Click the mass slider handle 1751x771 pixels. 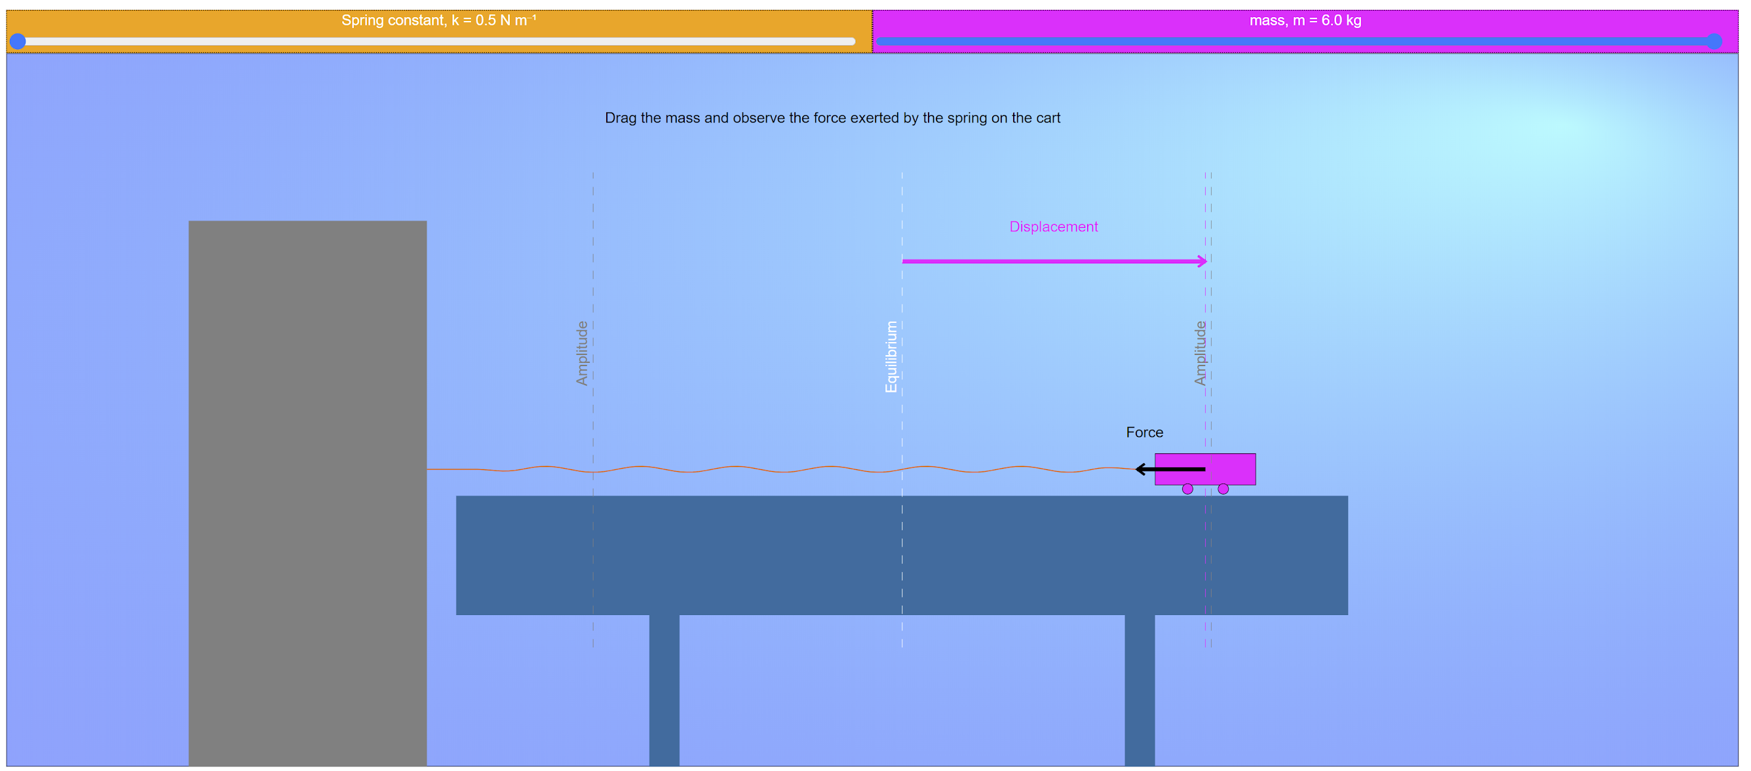coord(1714,41)
